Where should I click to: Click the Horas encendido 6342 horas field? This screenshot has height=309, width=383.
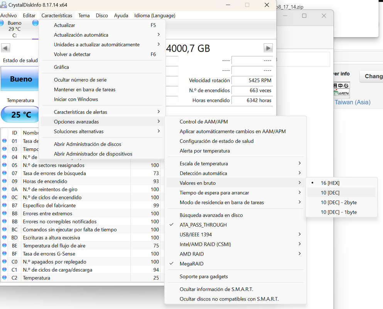252,100
